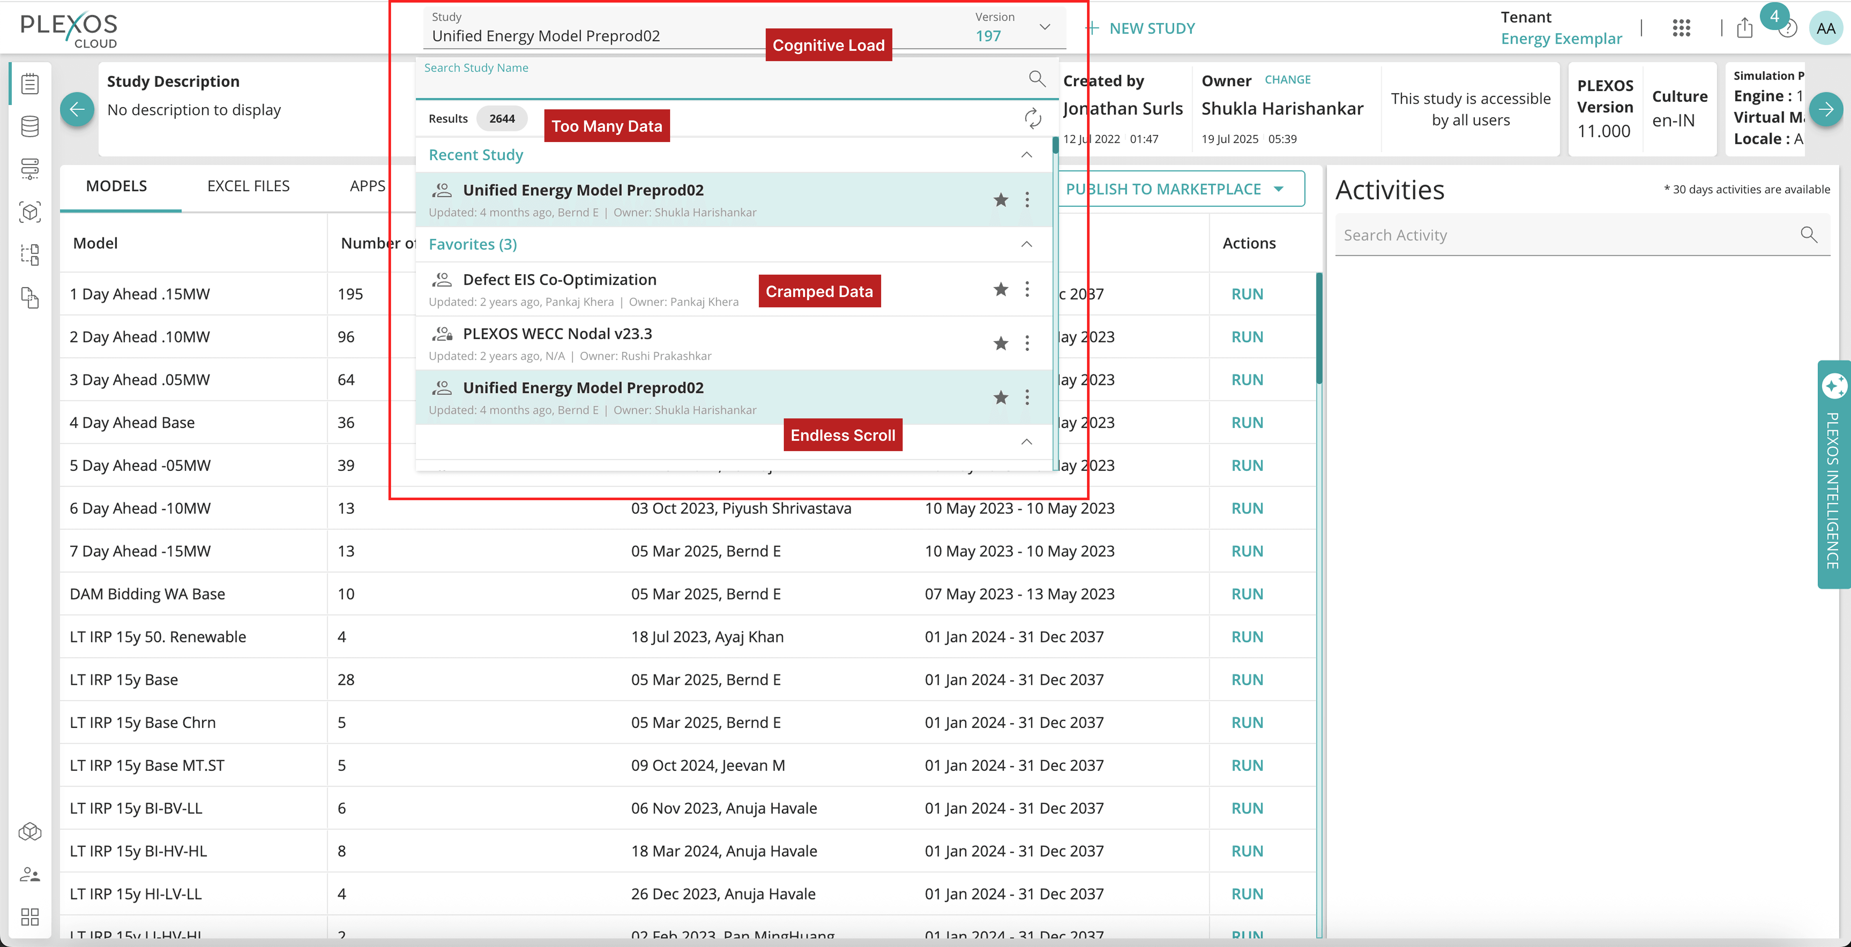Open the Version 197 dropdown arrow
This screenshot has height=947, width=1851.
point(1045,27)
